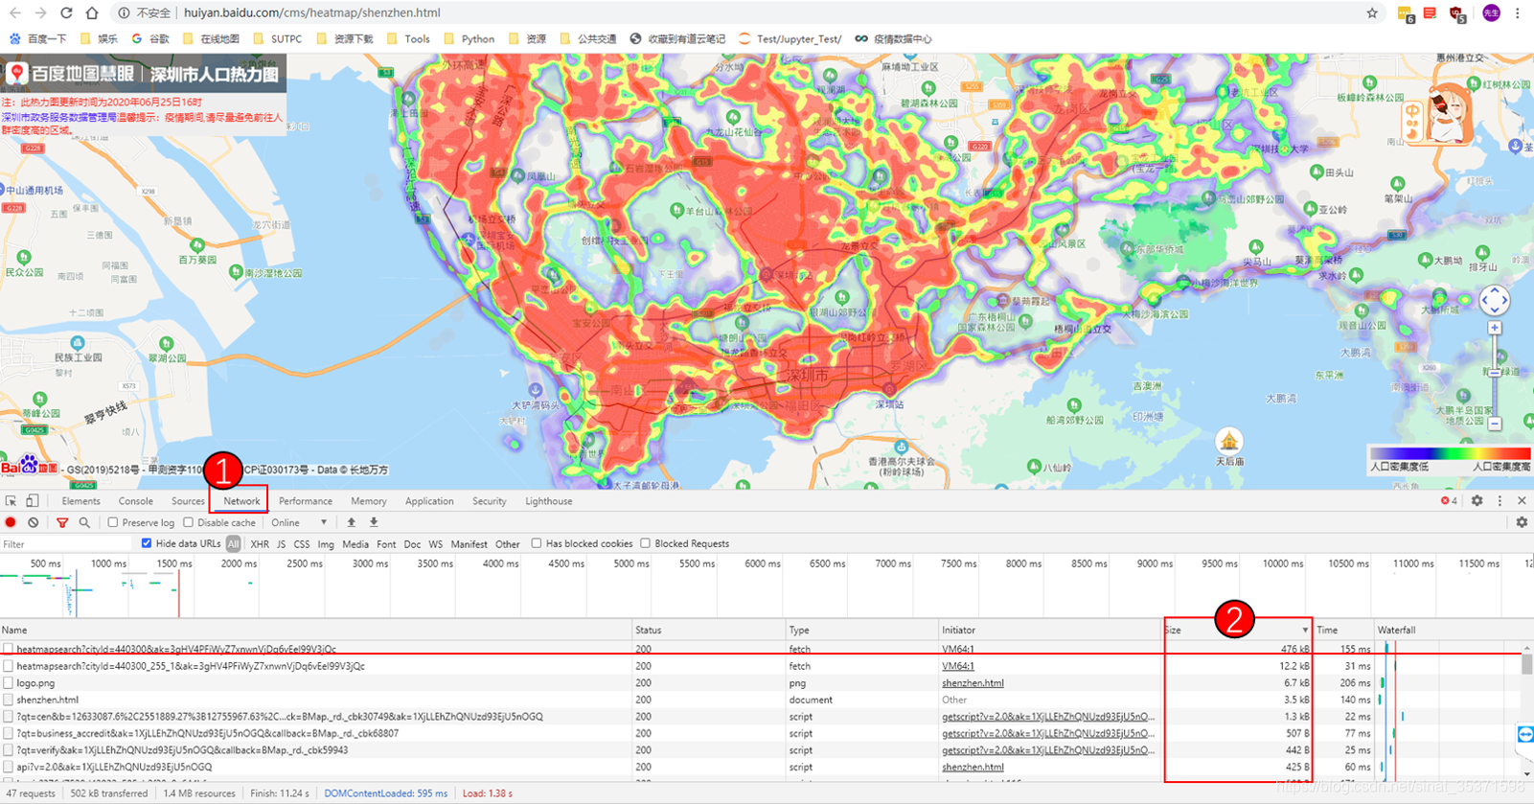Click the map zoom level slider
1534x804 pixels.
click(1495, 375)
